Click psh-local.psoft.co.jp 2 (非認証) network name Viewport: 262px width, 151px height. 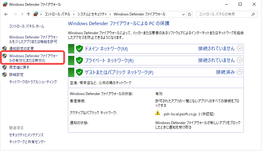point(189,114)
